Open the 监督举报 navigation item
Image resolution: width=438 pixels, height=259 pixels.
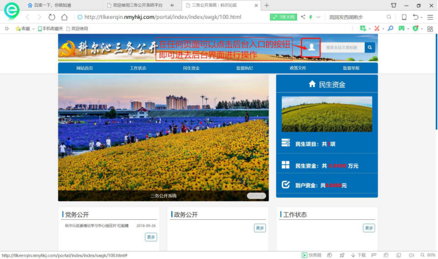coord(351,68)
